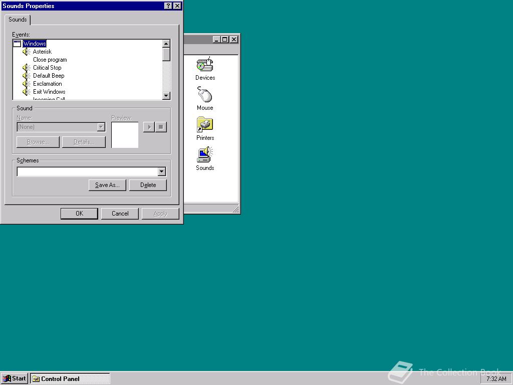
Task: Select the Mouse icon in Control Panel
Action: pos(205,98)
